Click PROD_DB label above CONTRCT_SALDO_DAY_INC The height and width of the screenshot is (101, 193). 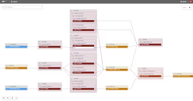coord(179,74)
